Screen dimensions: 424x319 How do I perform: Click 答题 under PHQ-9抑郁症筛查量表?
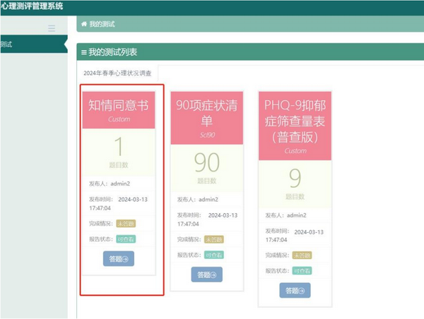(294, 290)
